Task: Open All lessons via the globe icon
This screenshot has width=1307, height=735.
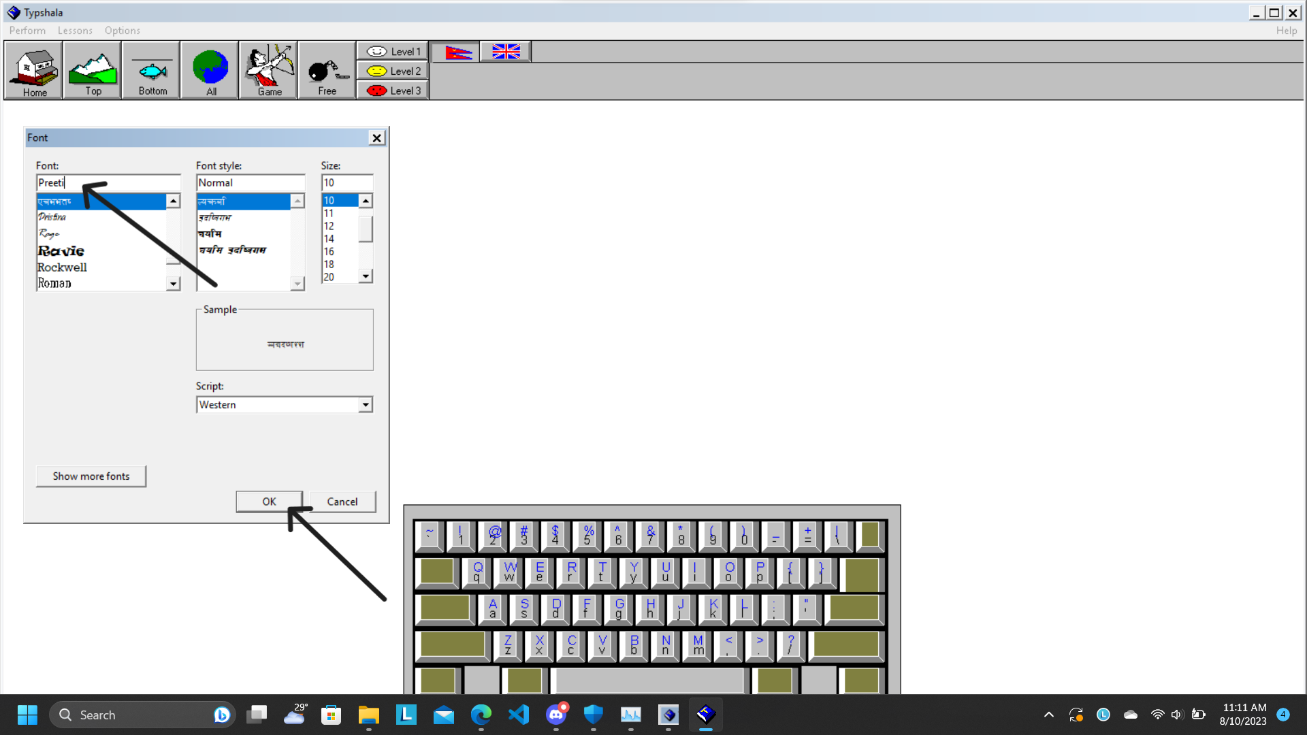Action: point(209,69)
